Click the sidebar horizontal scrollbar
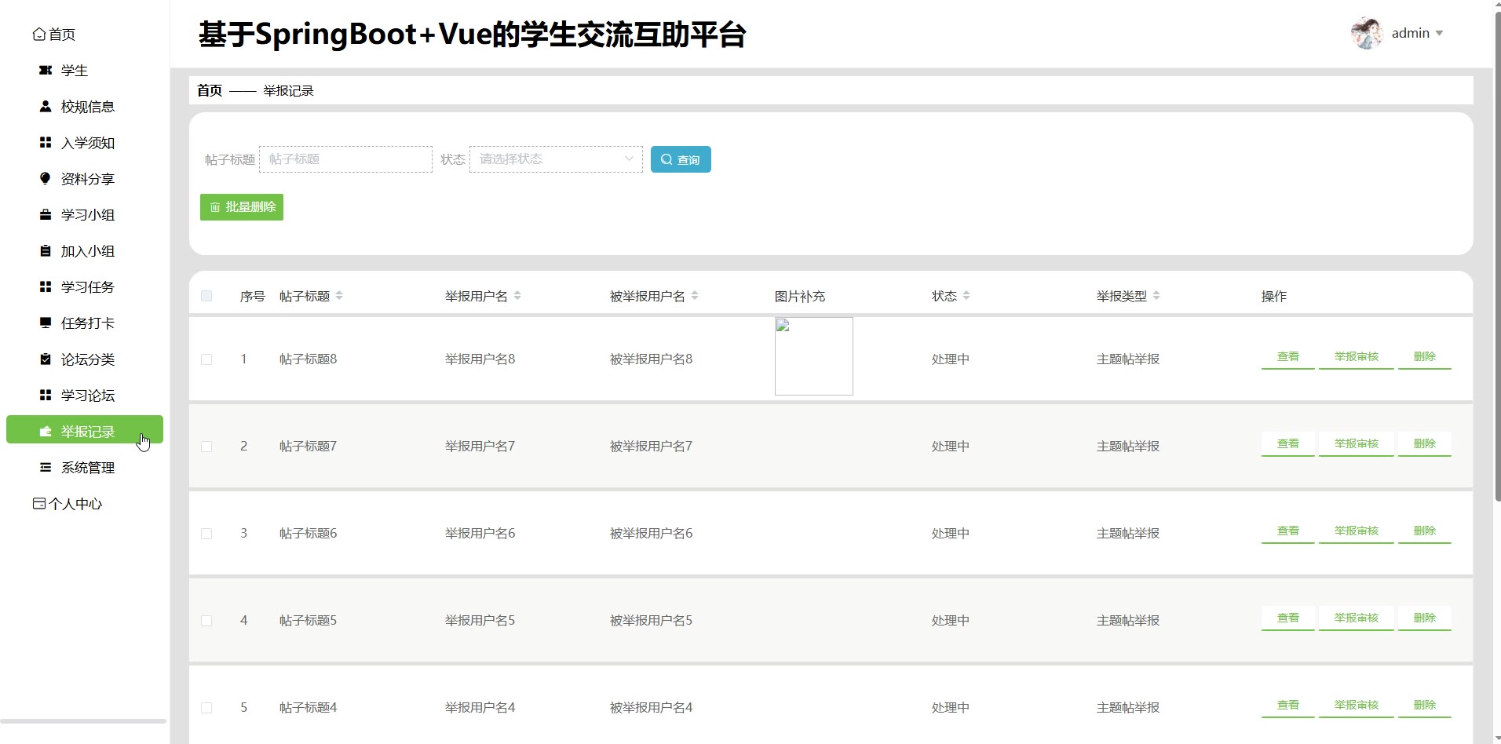Screen dimensions: 1501x744 pos(83,720)
